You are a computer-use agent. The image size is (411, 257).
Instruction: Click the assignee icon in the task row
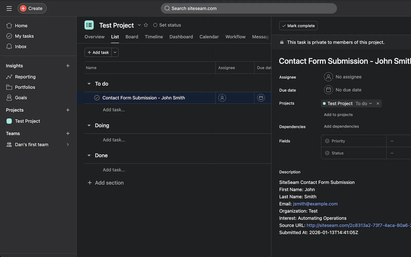click(222, 98)
